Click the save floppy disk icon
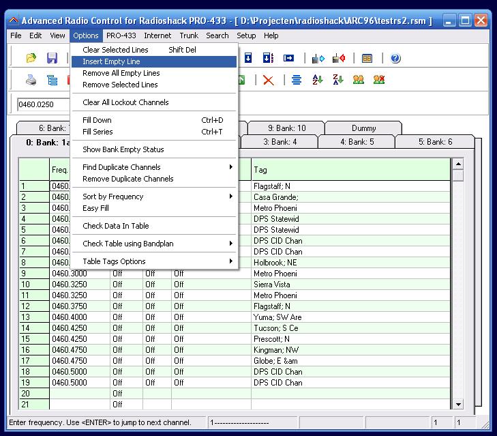Screen dimensions: 497x436 pyautogui.click(x=52, y=58)
